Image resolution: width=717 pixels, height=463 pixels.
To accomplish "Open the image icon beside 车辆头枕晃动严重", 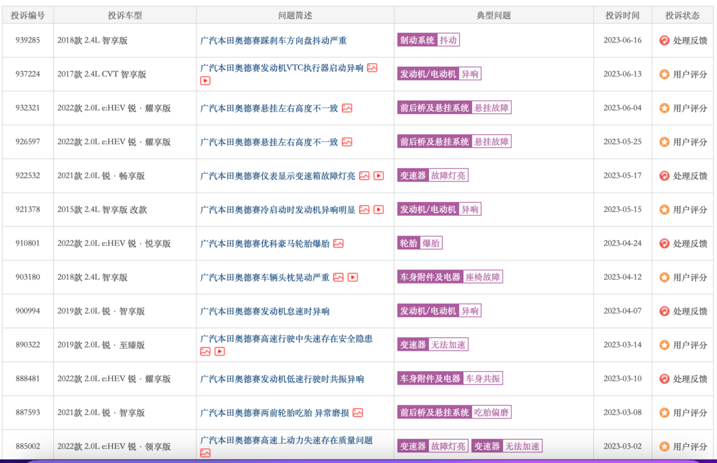I will click(339, 277).
